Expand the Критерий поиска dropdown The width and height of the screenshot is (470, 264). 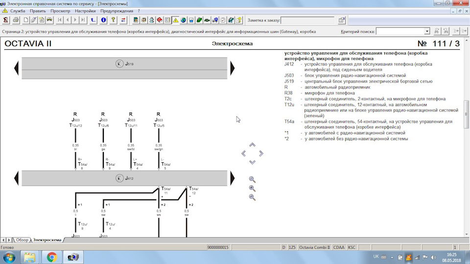point(427,31)
